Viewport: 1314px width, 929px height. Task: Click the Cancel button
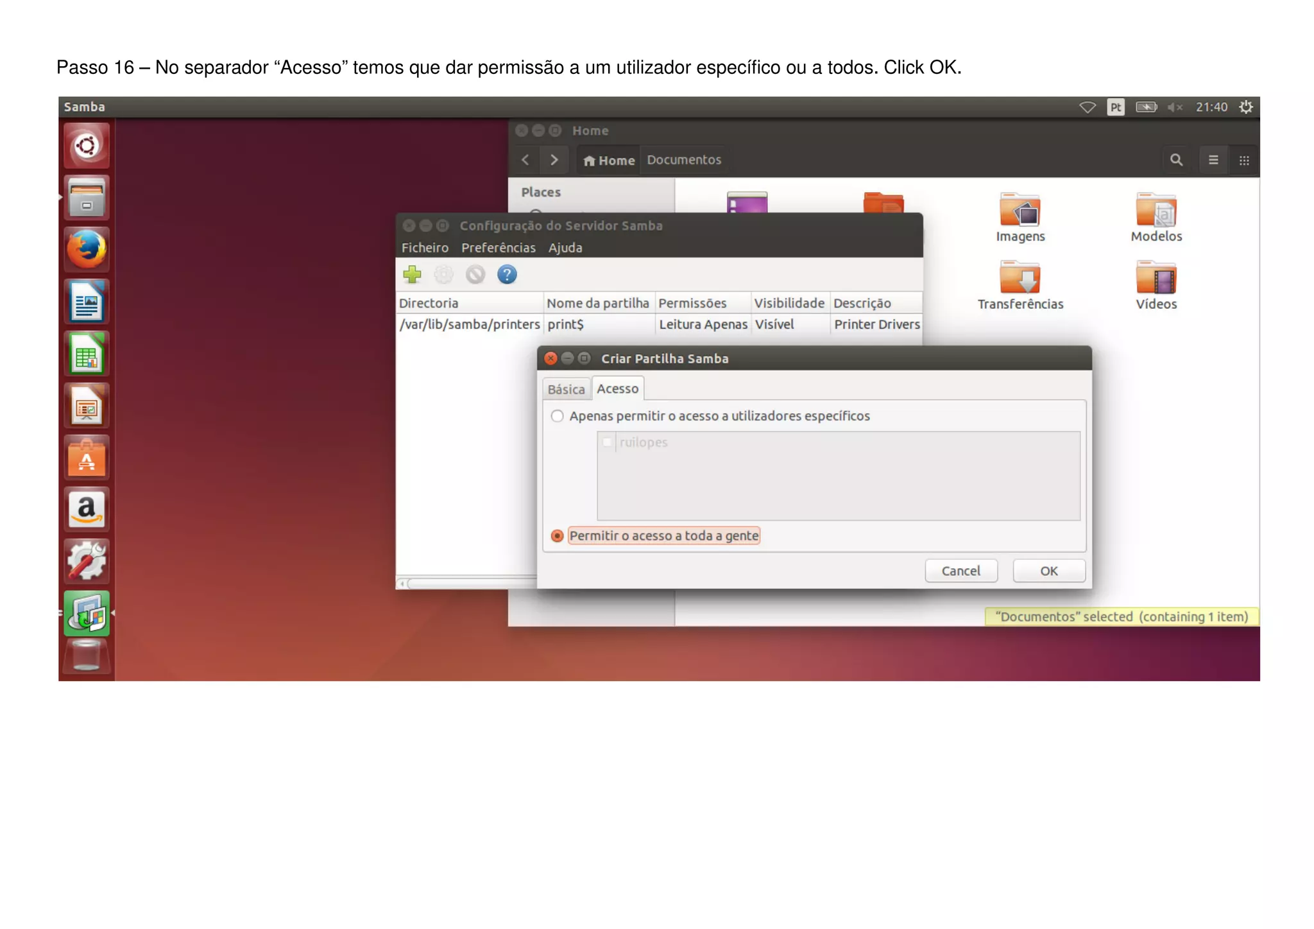pos(961,571)
